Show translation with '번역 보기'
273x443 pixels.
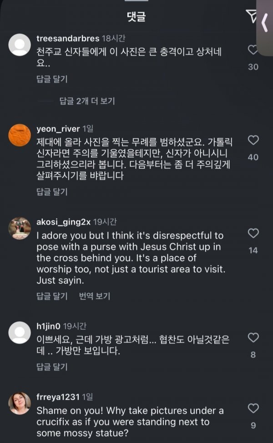coord(95,296)
